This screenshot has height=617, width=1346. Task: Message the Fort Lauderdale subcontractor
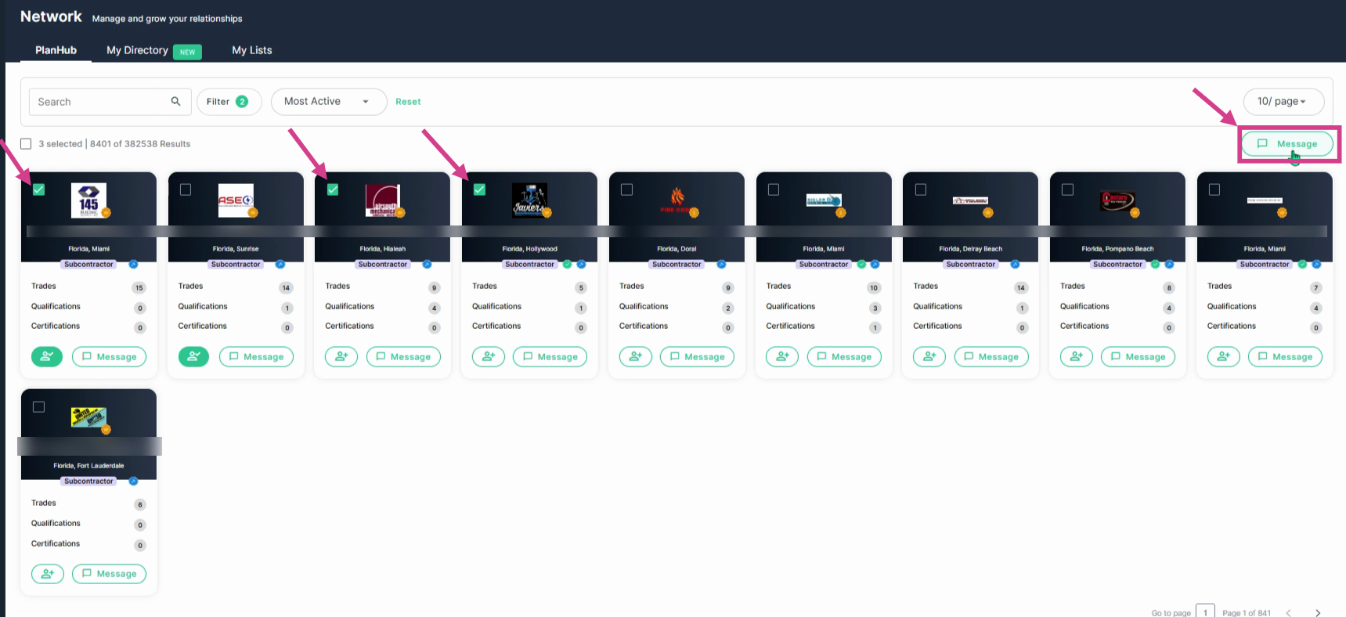point(109,574)
